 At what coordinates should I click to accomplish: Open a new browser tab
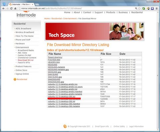(37, 5)
